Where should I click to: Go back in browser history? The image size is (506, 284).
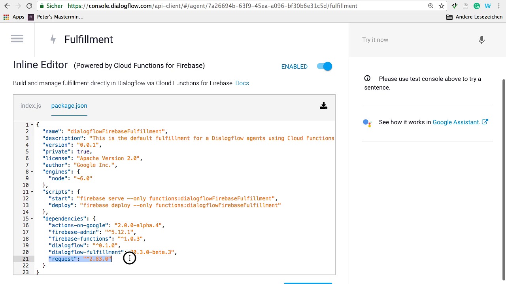[x=7, y=6]
